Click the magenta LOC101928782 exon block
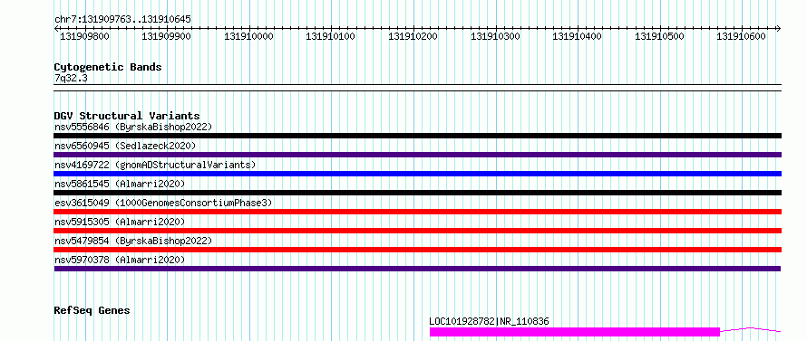The width and height of the screenshot is (807, 341). (x=574, y=332)
